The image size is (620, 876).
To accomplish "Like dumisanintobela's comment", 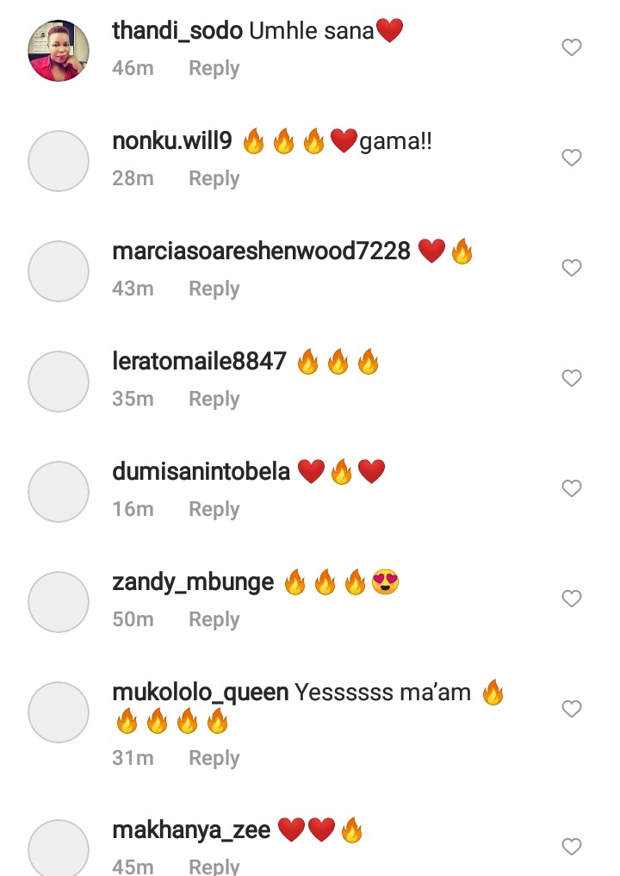I will (x=572, y=488).
